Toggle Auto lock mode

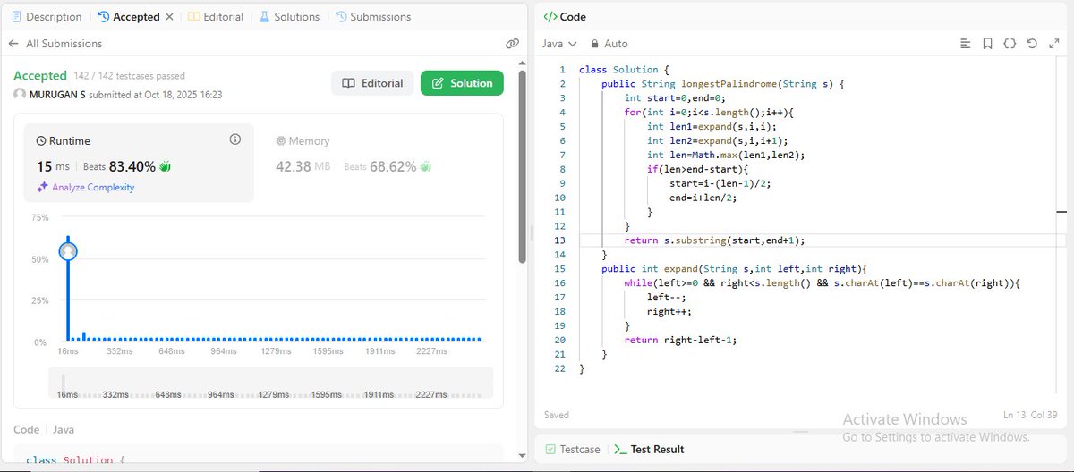coord(609,43)
